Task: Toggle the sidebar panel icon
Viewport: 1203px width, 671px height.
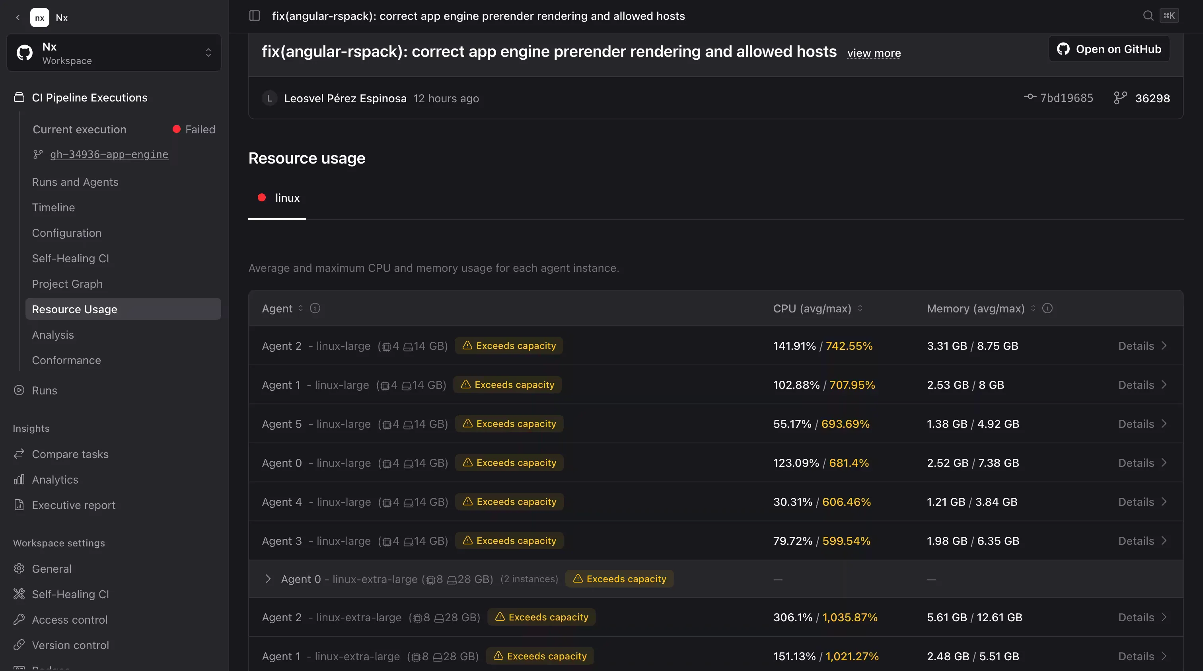Action: click(255, 16)
